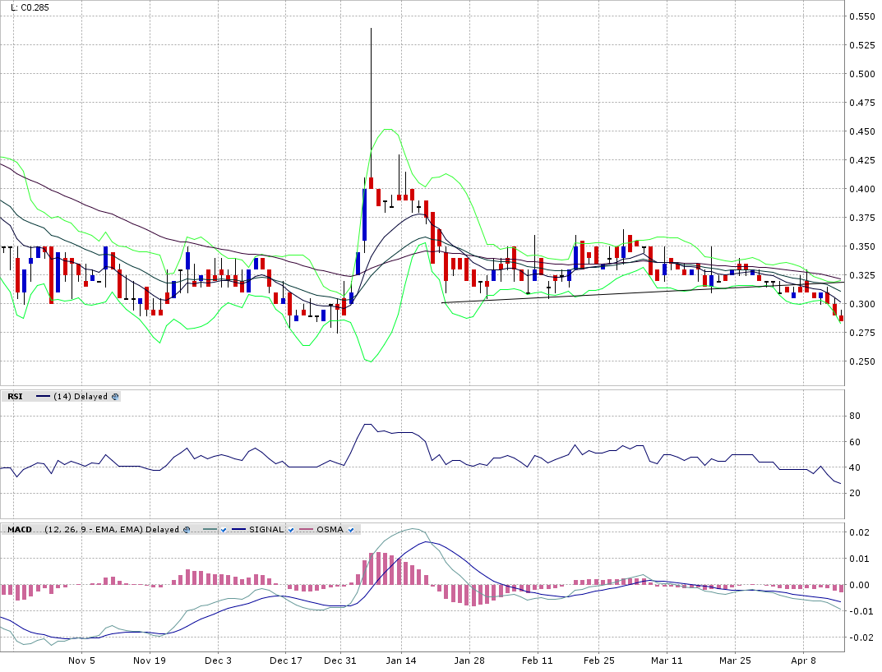Click the RSI dark blue line swatch
The width and height of the screenshot is (882, 672).
coord(43,397)
